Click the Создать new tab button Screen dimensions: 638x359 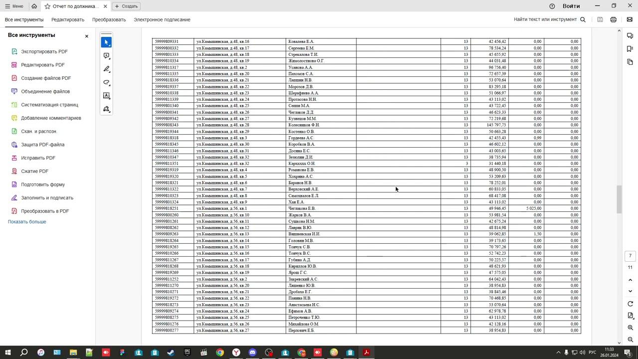coord(126,6)
